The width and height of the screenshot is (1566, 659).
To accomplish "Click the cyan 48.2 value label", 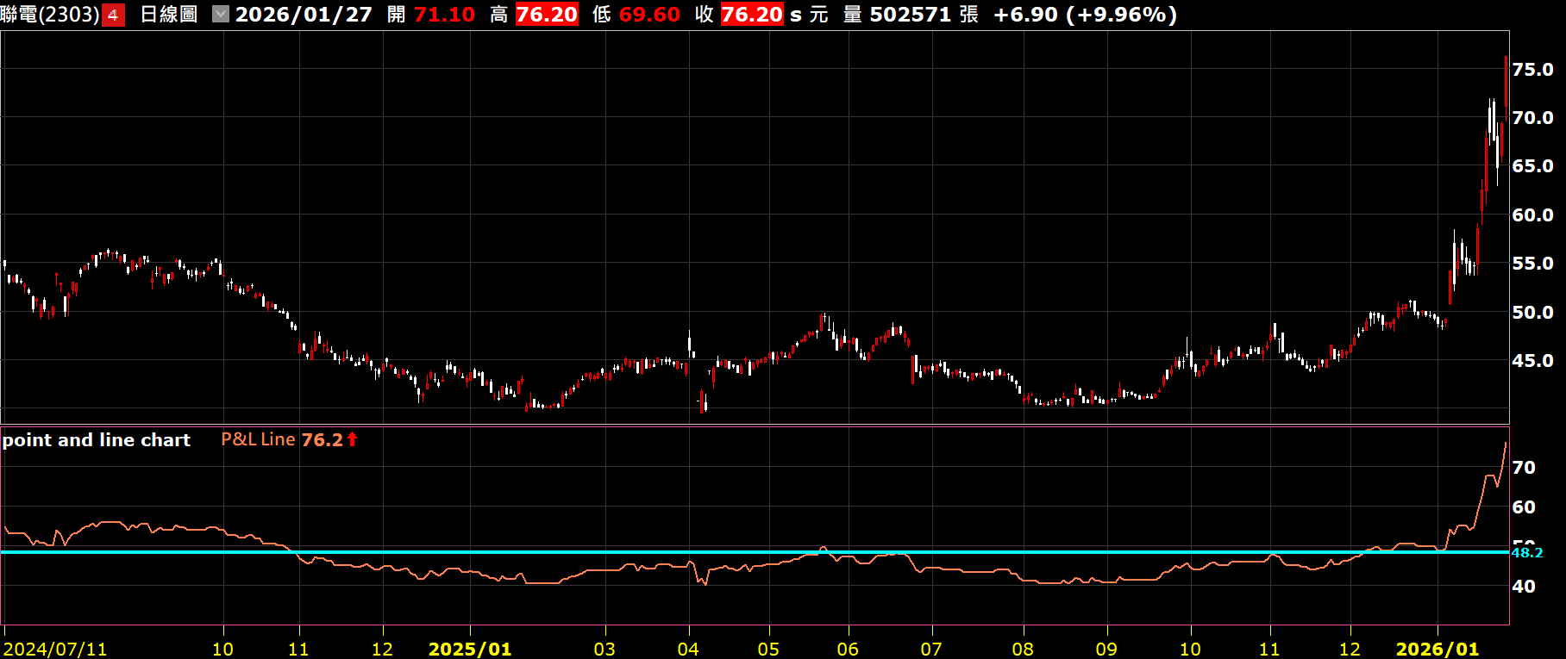I will (1527, 553).
